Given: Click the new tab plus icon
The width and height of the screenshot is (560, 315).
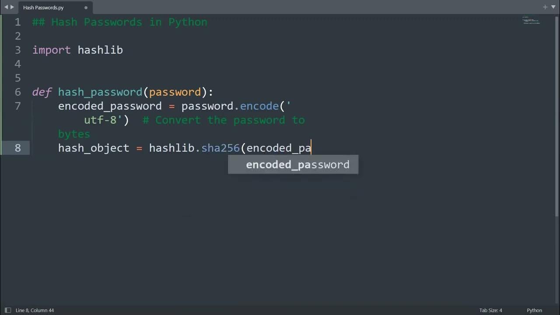Looking at the screenshot, I should [x=545, y=7].
